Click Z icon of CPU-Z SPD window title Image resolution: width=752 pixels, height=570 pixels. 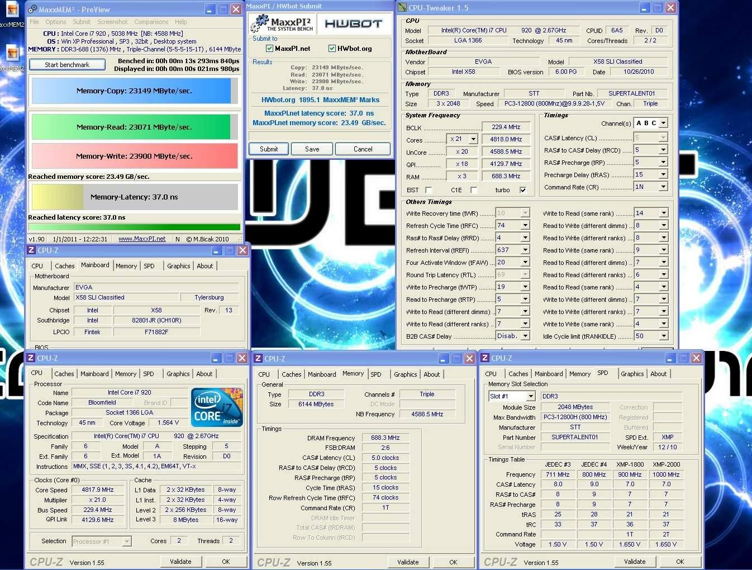(485, 358)
